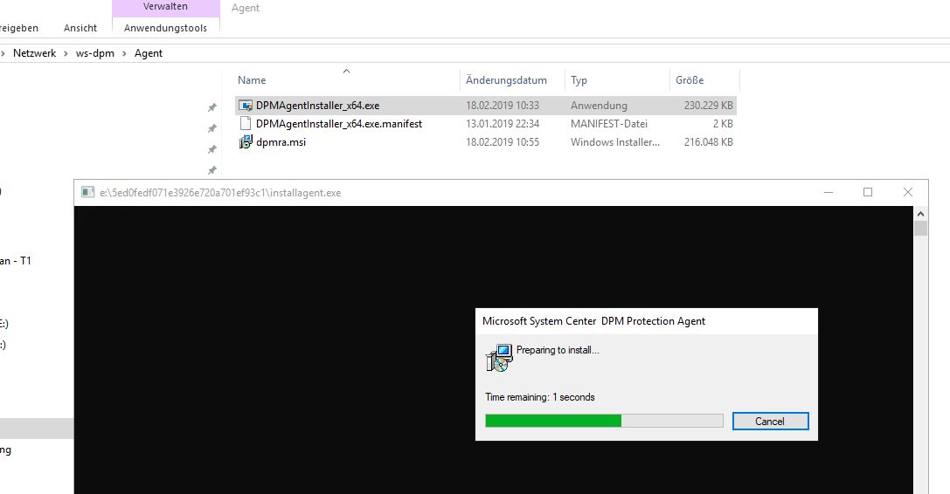The height and width of the screenshot is (494, 950).
Task: Click the Agent window title text
Action: tap(246, 8)
